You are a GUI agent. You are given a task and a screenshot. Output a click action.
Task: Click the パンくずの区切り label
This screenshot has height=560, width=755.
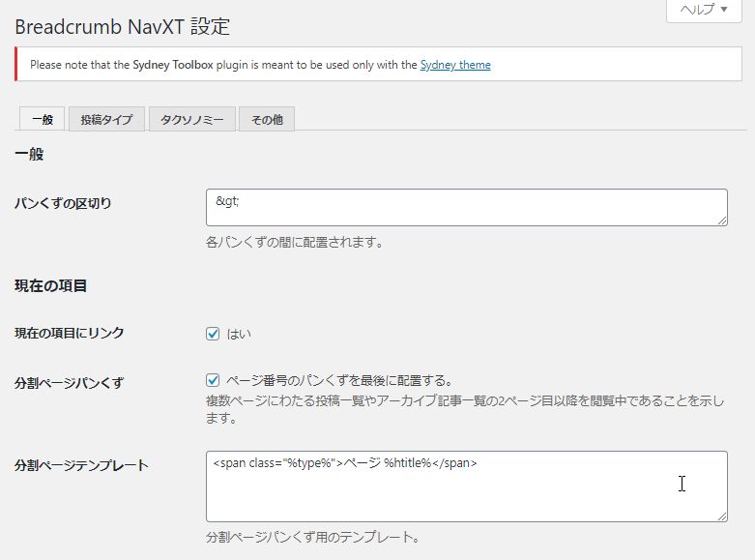[63, 203]
